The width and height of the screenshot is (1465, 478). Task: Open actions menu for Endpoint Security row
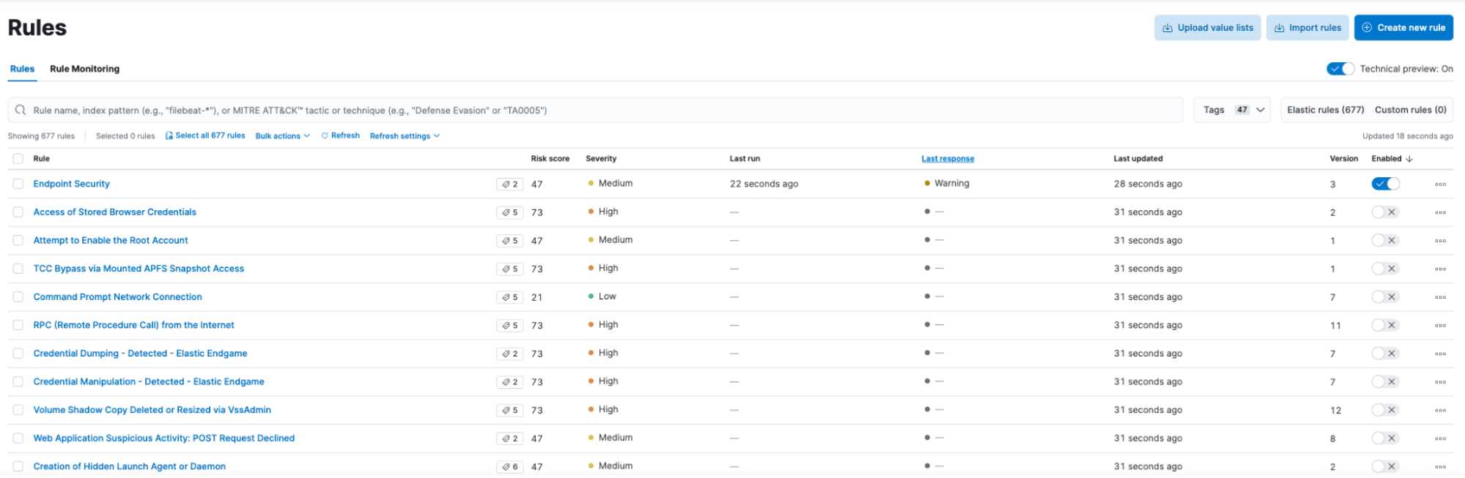(x=1440, y=184)
